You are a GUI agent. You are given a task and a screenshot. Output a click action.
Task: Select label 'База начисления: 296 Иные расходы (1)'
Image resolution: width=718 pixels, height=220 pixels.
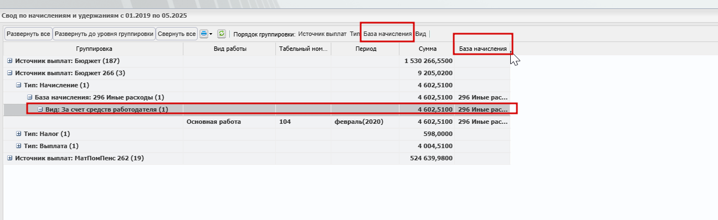(x=100, y=97)
